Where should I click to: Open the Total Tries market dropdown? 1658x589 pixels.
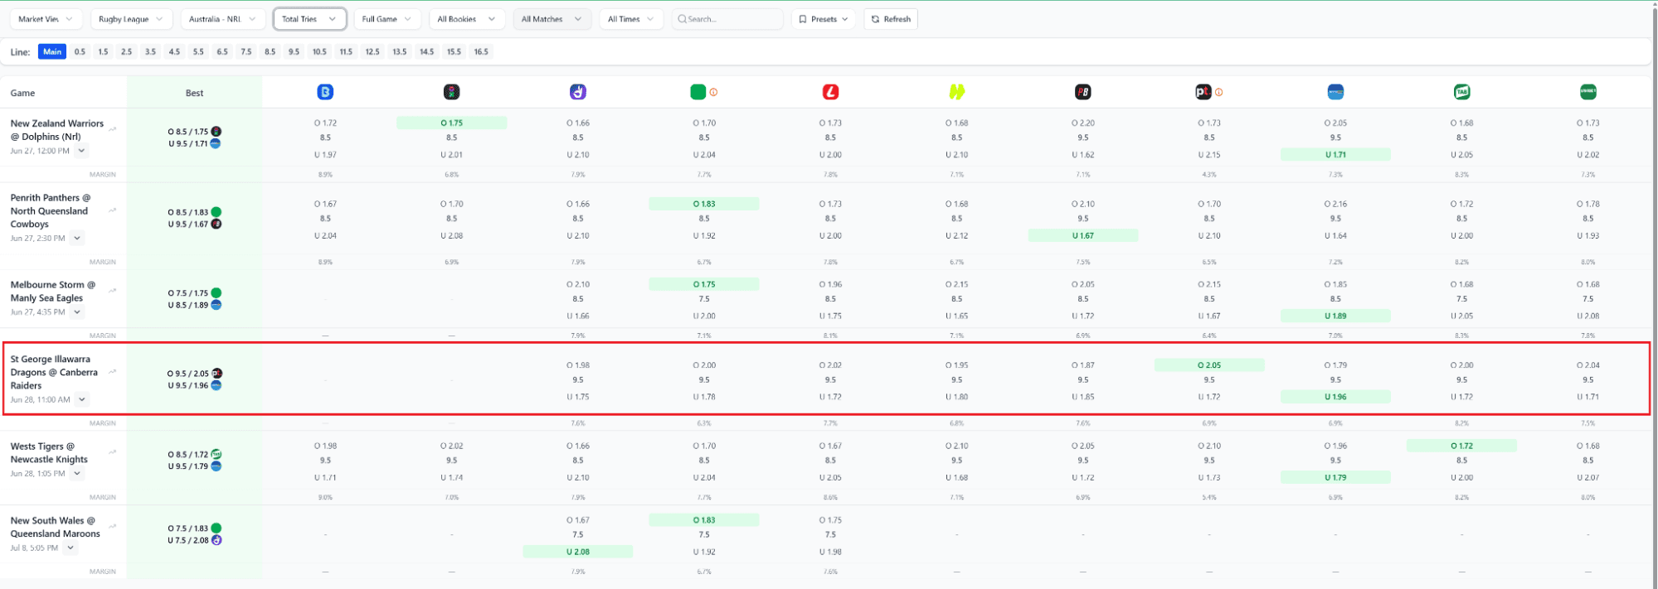[x=309, y=19]
